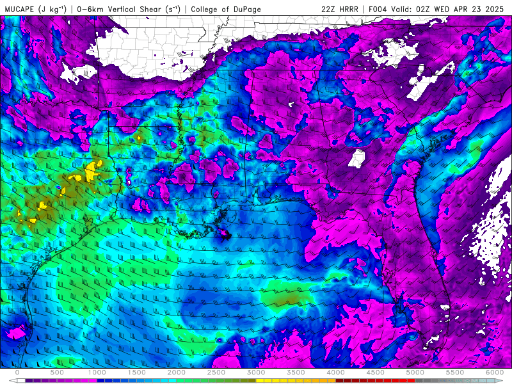Click the first yellow swatch below 3000

[x=260, y=381]
